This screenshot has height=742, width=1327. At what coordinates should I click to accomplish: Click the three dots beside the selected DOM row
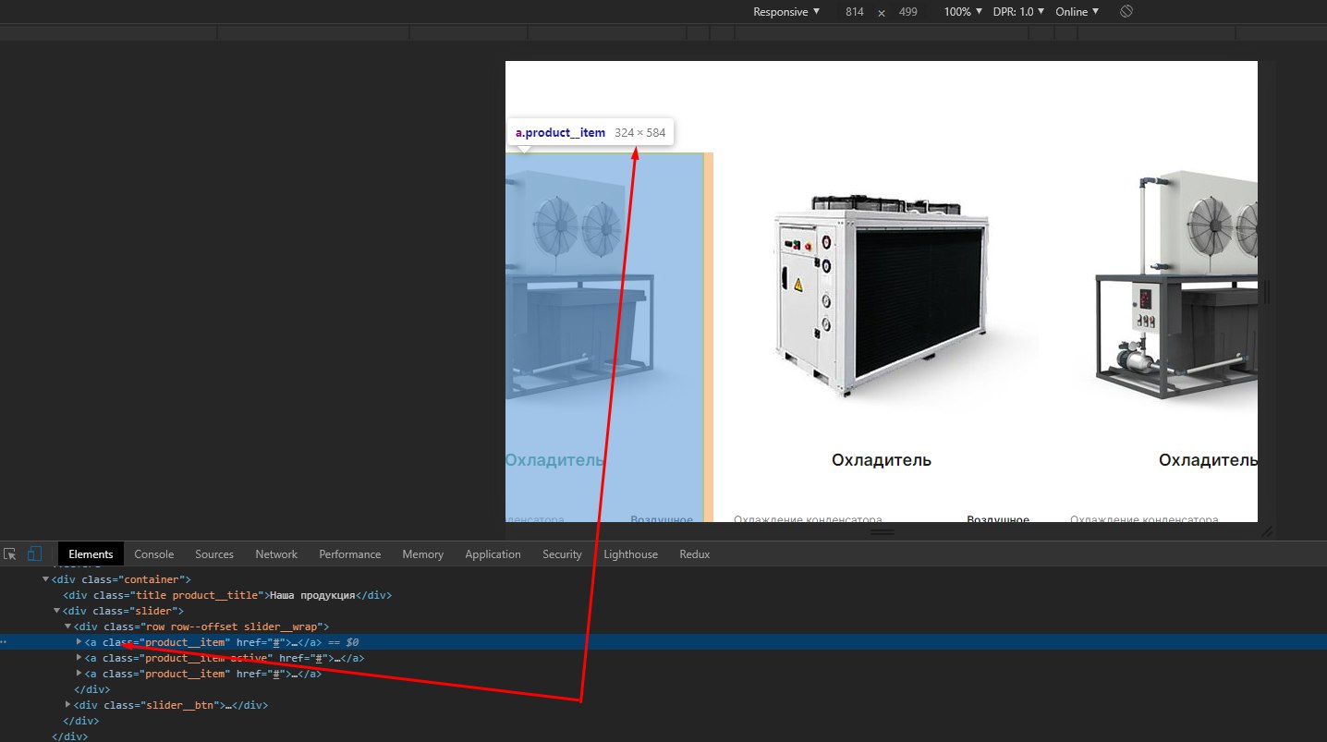4,642
